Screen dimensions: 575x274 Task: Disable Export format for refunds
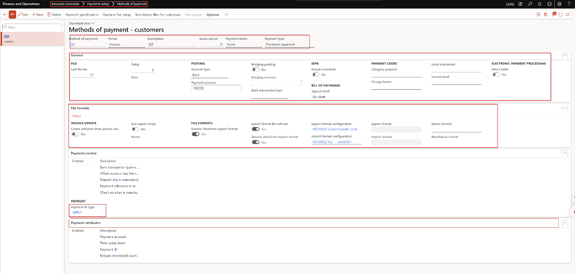click(255, 129)
